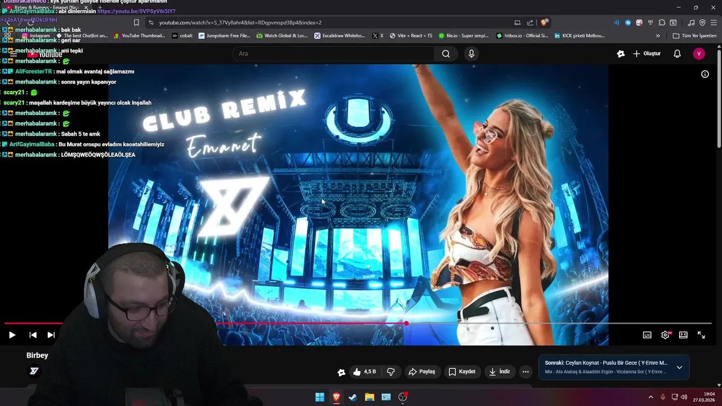This screenshot has width=722, height=406.
Task: Click the install/cast screen icon in address bar
Action: pyautogui.click(x=517, y=23)
